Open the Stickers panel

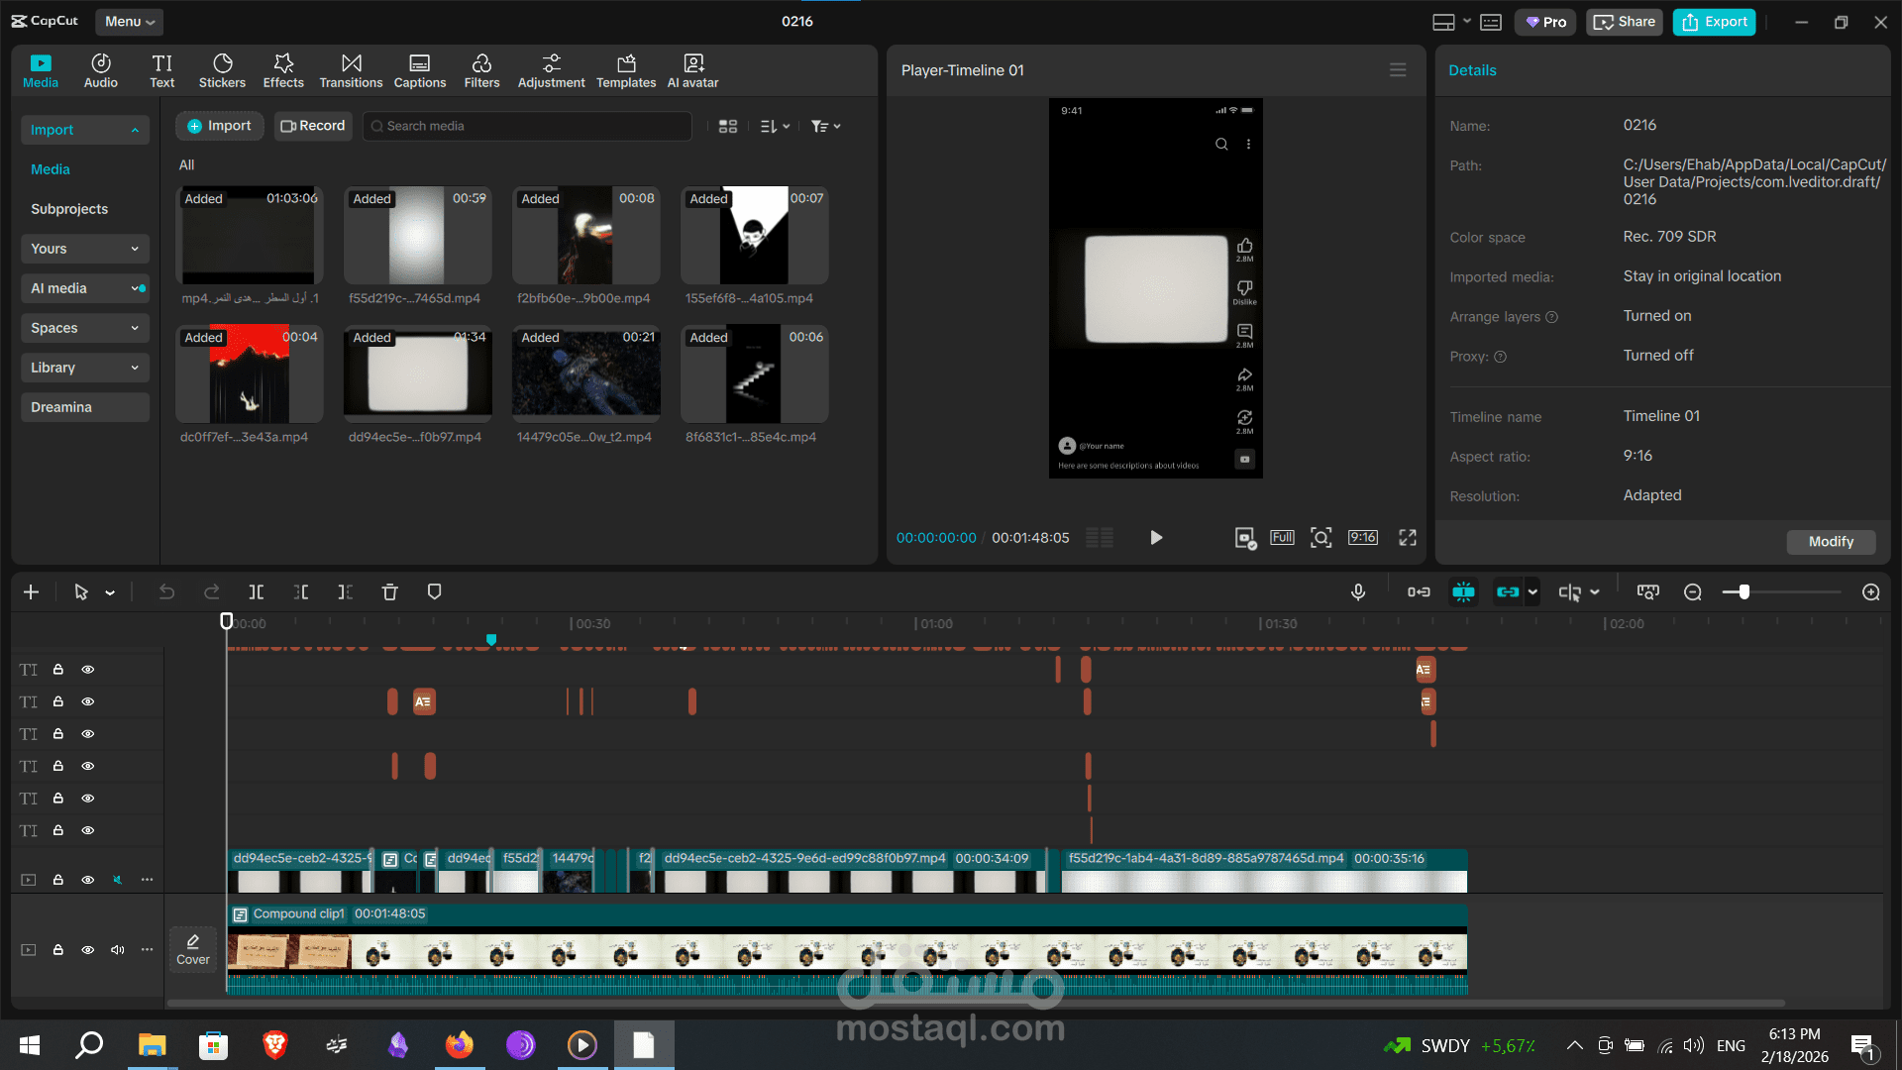[222, 70]
